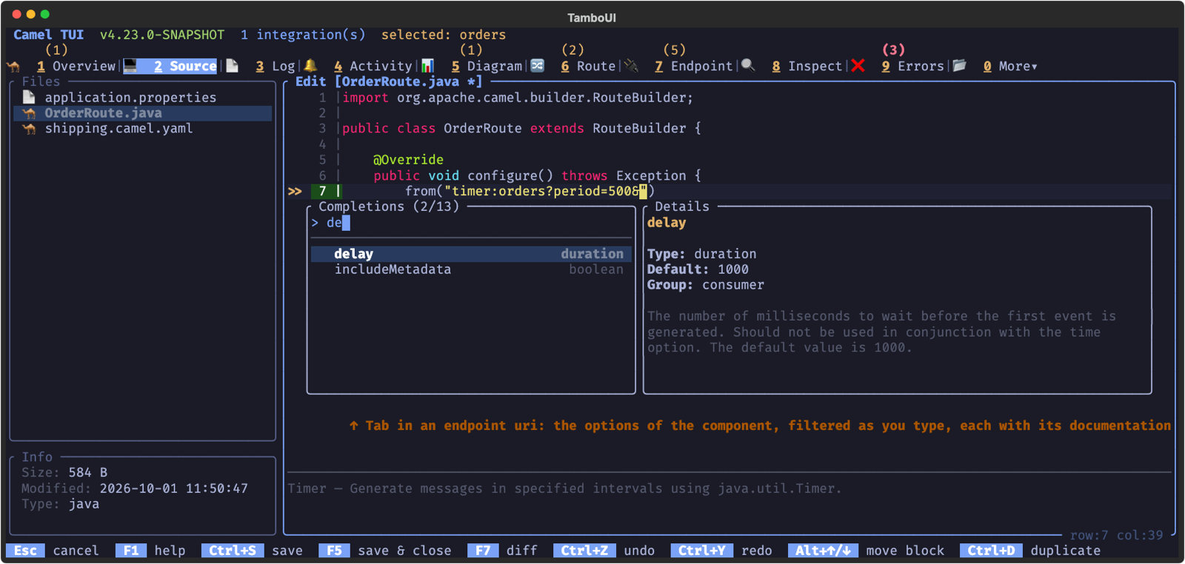This screenshot has height=564, width=1185.
Task: Click the @Override annotation on line 5
Action: pos(408,160)
